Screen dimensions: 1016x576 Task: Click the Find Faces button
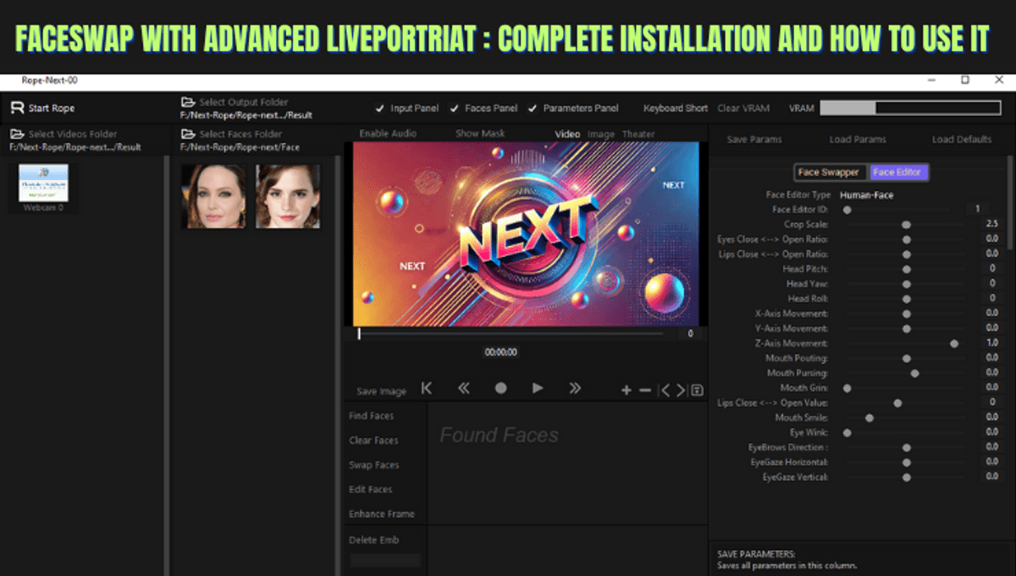371,416
